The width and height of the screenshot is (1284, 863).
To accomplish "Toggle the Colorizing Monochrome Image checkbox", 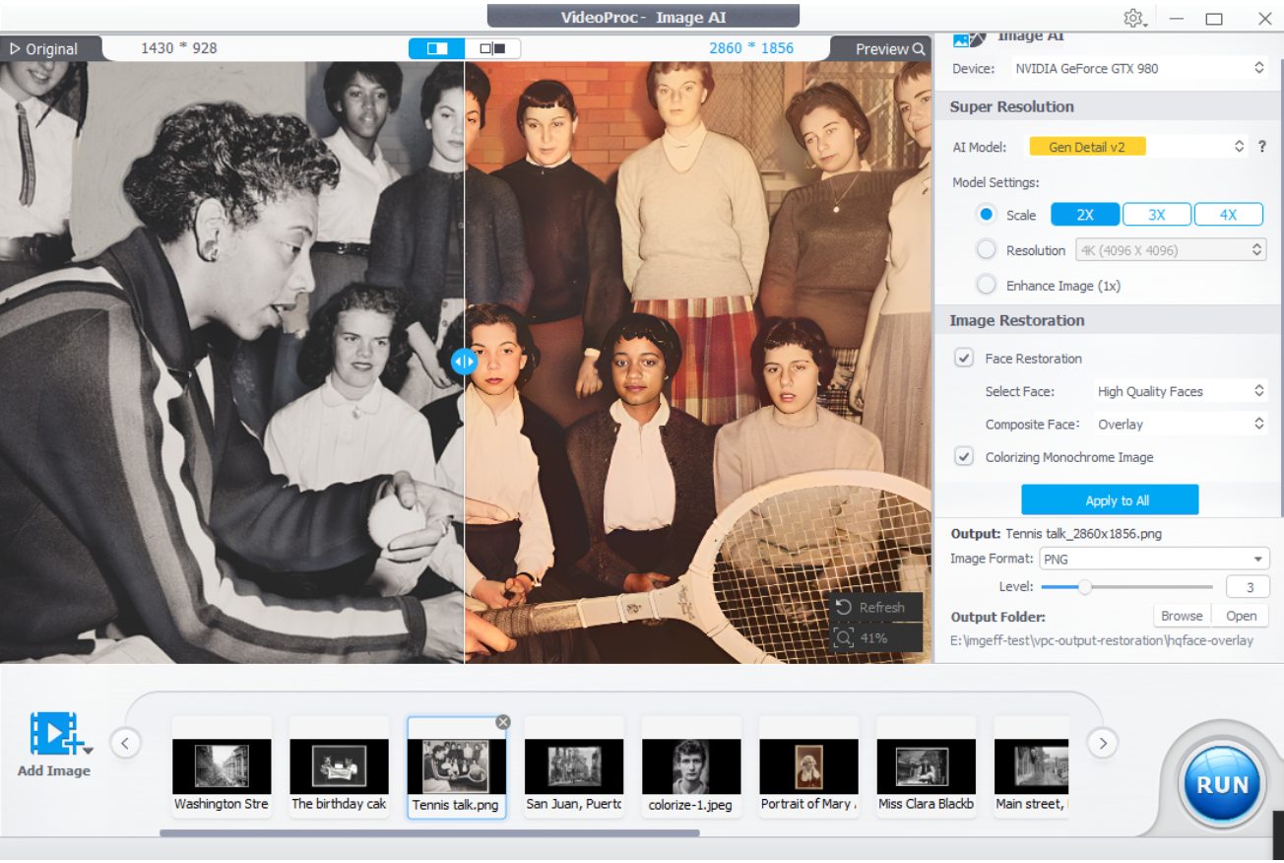I will [965, 457].
